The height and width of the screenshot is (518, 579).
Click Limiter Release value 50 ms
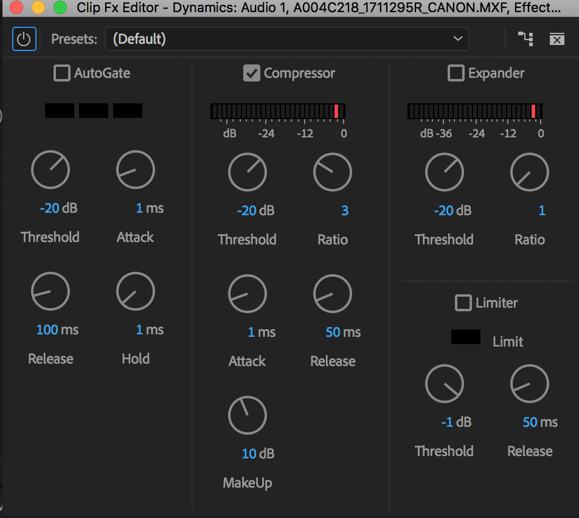pyautogui.click(x=540, y=422)
